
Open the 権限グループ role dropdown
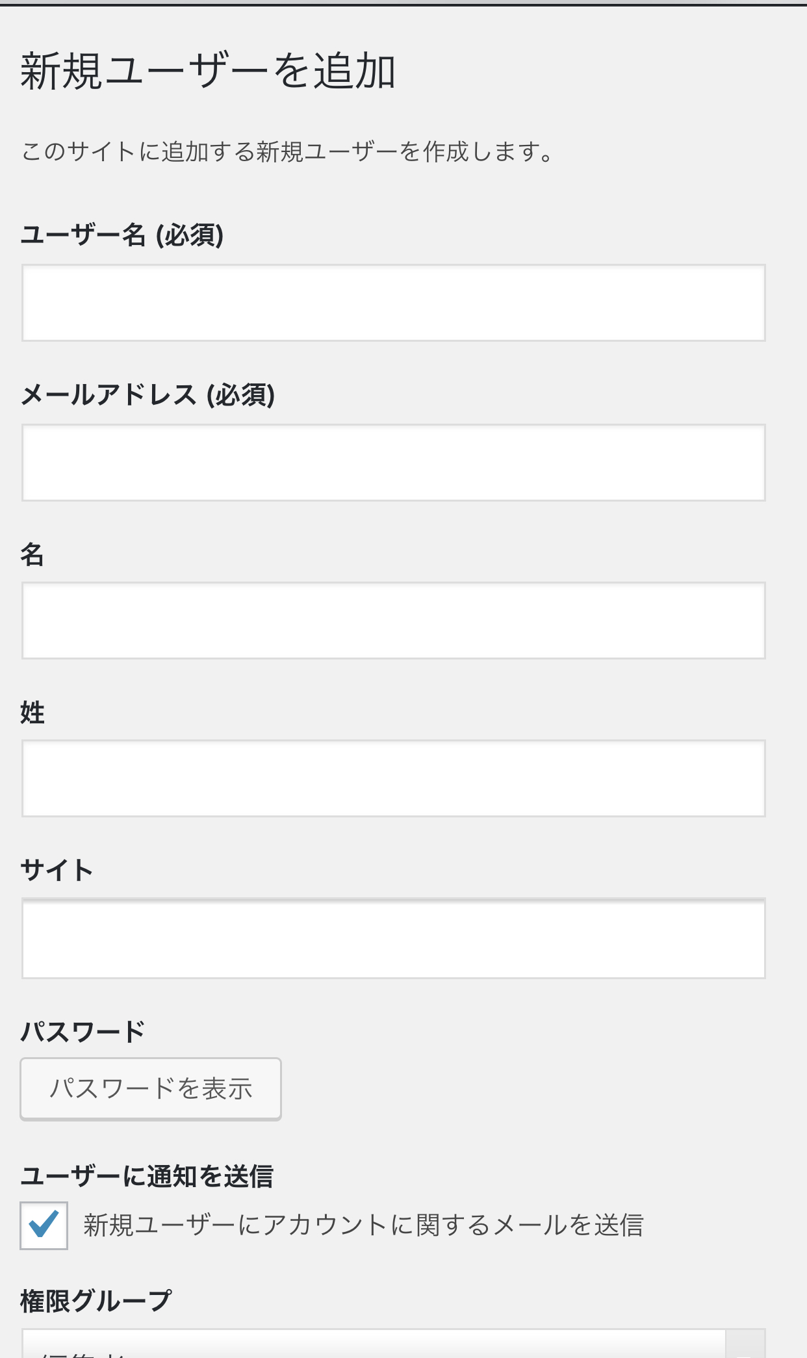[374, 1346]
